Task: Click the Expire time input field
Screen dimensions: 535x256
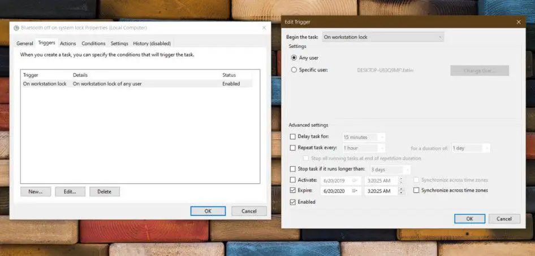Action: (381, 191)
